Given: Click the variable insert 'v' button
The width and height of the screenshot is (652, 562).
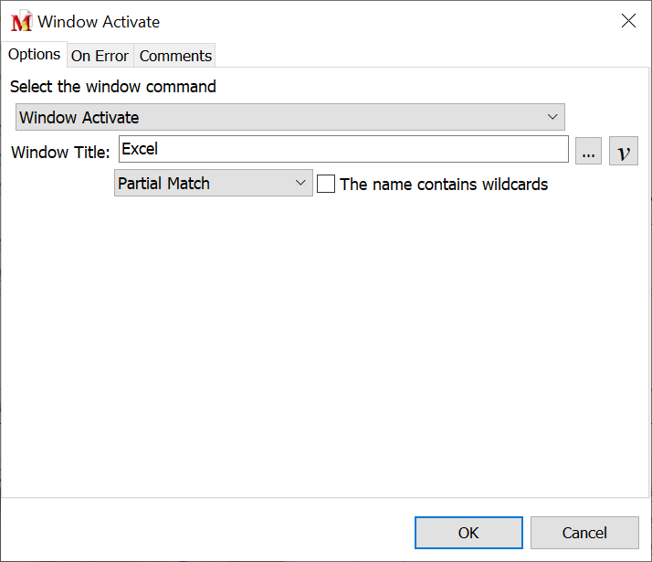Looking at the screenshot, I should point(623,152).
